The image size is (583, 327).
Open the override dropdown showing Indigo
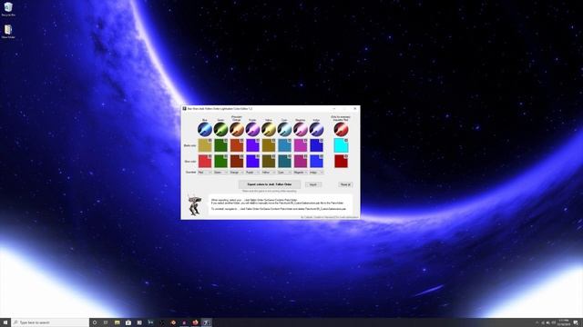pyautogui.click(x=316, y=173)
